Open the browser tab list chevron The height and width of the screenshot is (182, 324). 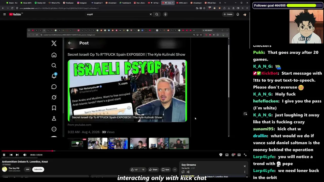(225, 3)
